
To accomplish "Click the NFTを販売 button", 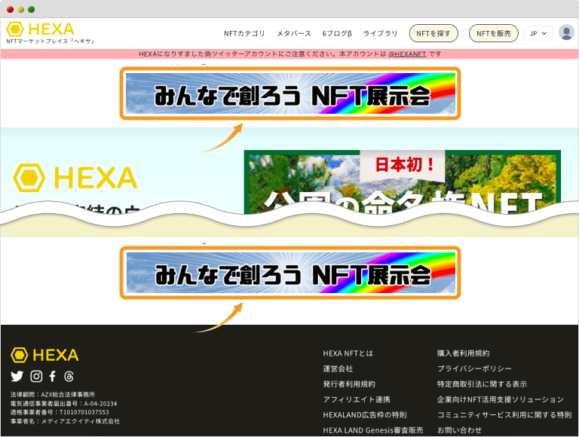I will click(x=493, y=33).
